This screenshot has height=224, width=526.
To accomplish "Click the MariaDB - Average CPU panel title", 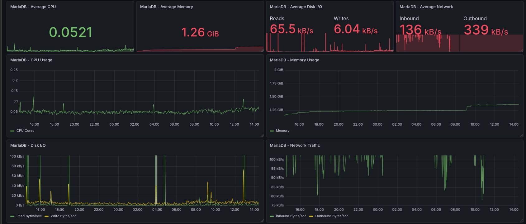I will tap(33, 7).
